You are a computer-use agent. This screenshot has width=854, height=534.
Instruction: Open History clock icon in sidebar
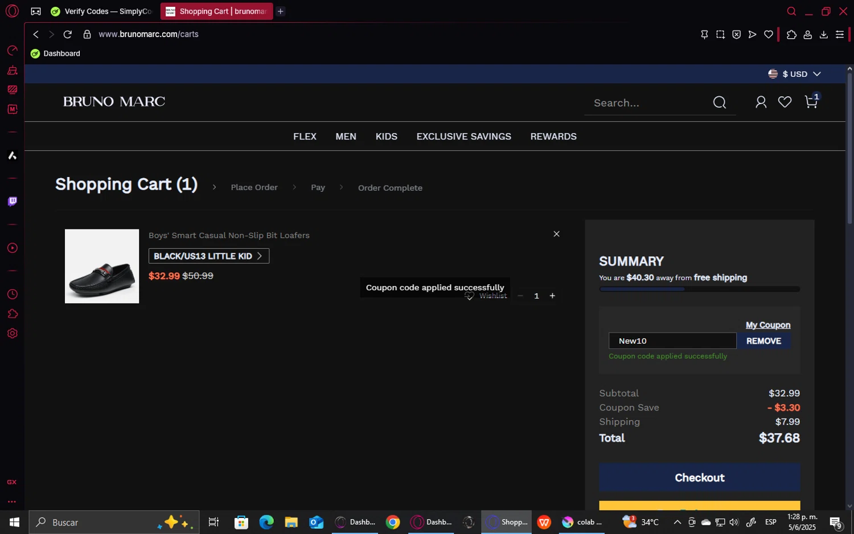click(x=12, y=294)
